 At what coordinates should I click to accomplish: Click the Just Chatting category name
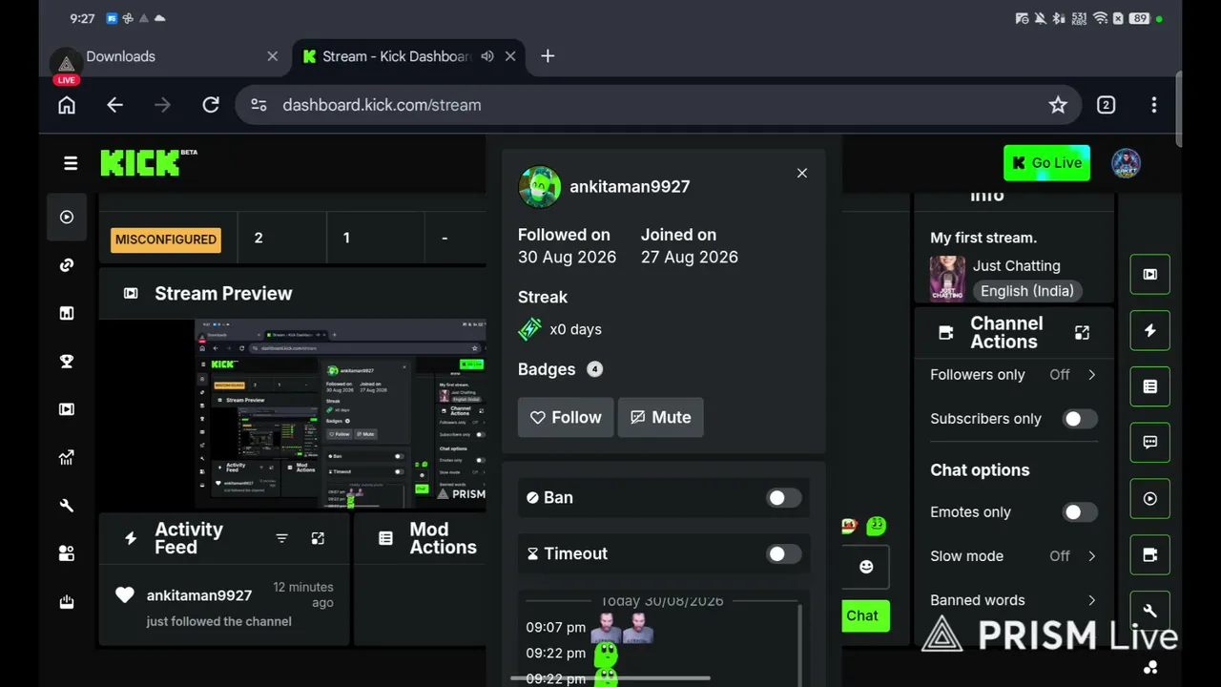1017,266
